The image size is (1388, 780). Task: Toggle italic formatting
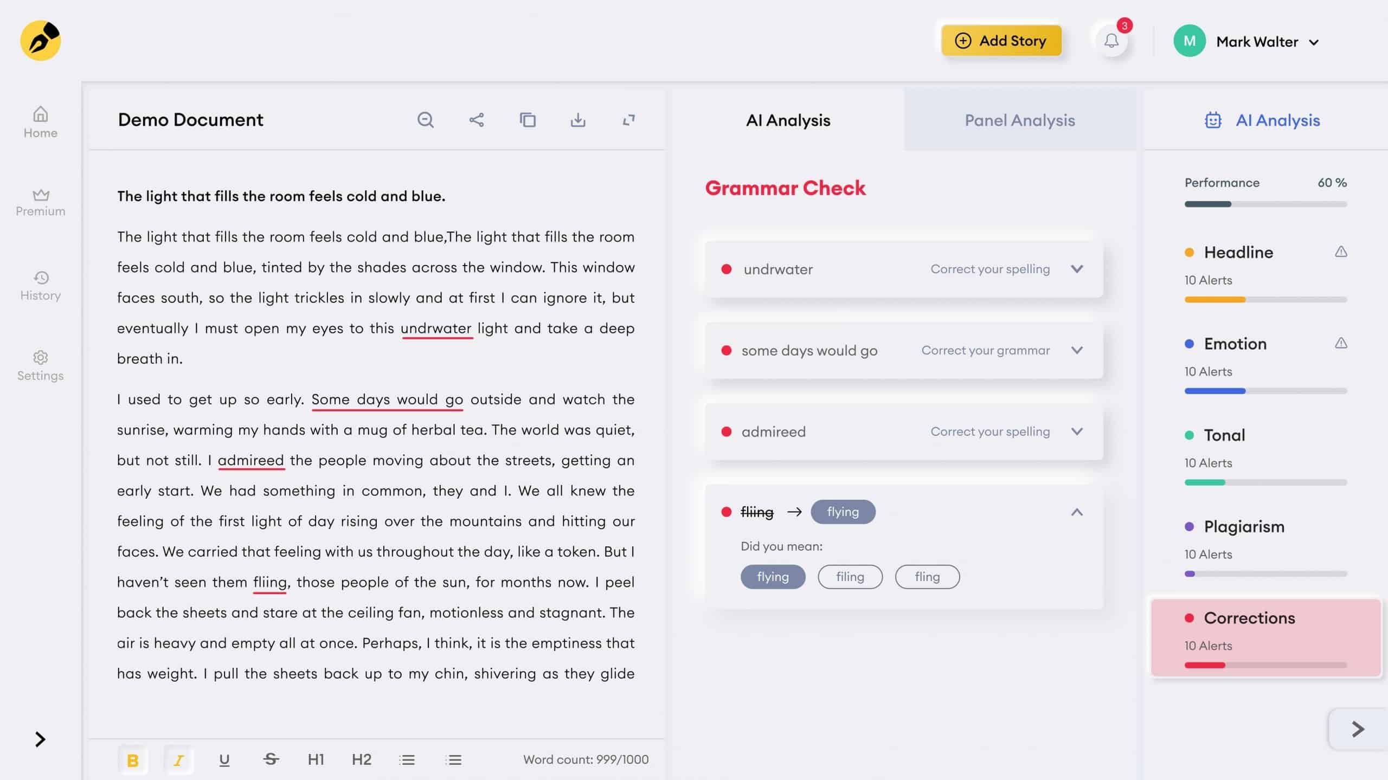coord(178,759)
